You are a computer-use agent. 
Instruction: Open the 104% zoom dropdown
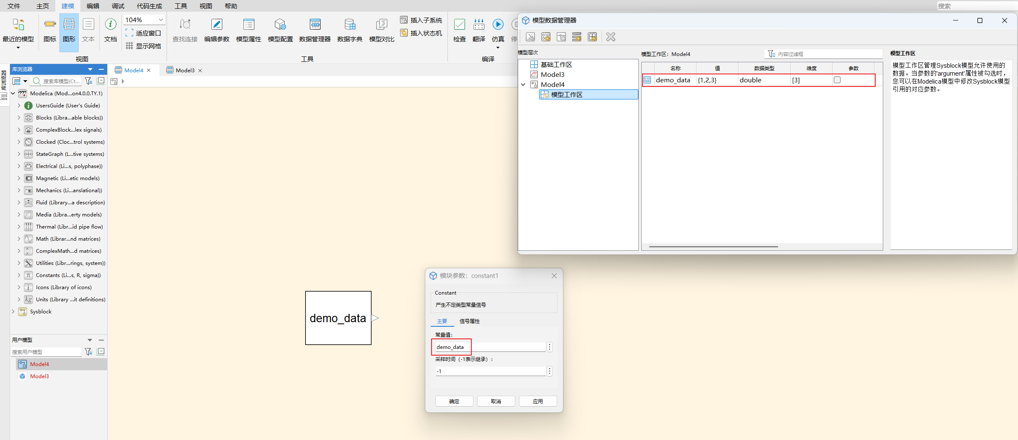point(161,20)
